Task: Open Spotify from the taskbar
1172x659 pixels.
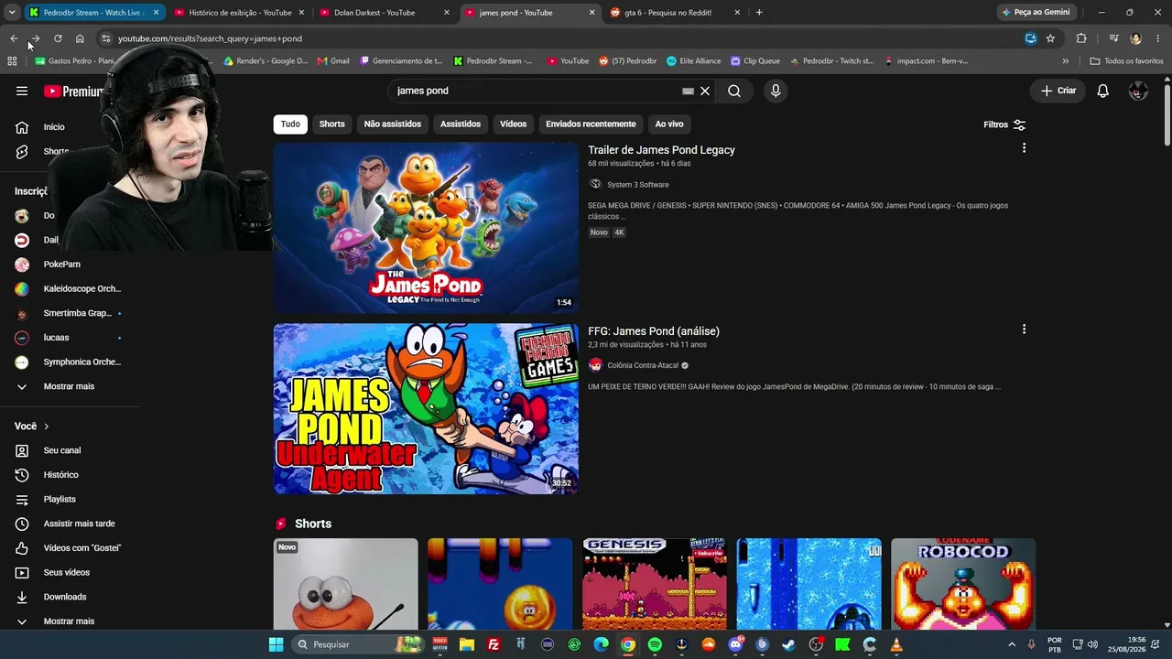Action: click(655, 644)
